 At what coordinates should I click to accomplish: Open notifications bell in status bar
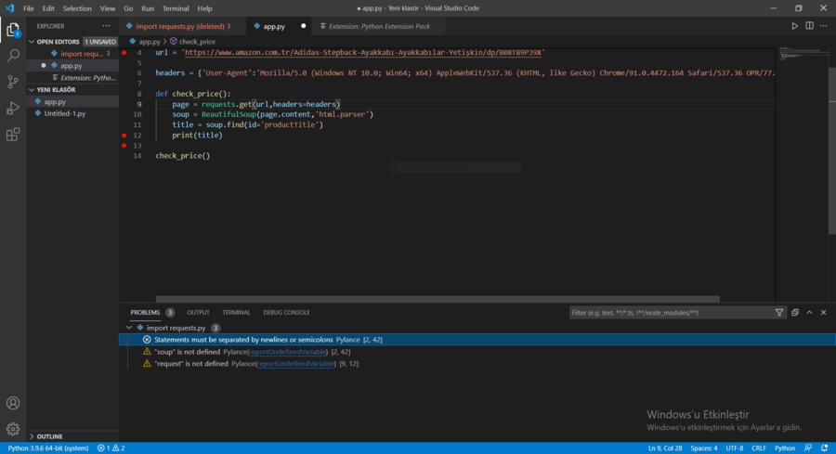825,448
